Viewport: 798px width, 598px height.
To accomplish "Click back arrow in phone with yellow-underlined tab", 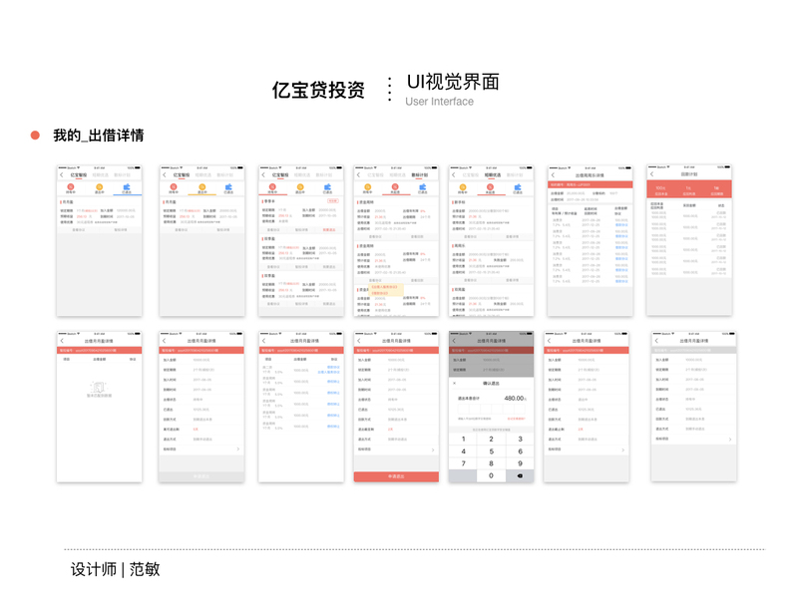I will pyautogui.click(x=165, y=175).
